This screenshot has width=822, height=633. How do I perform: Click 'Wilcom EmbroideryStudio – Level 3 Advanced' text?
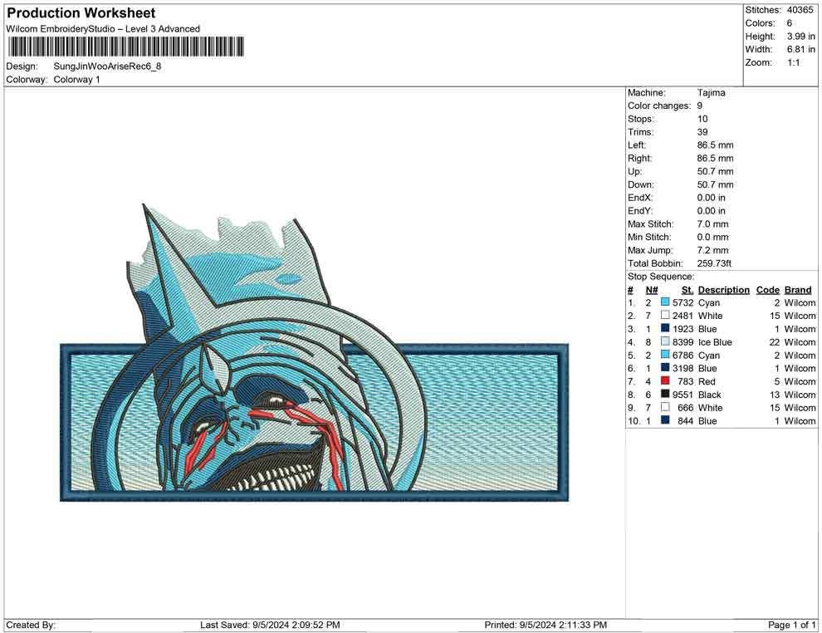pos(103,29)
